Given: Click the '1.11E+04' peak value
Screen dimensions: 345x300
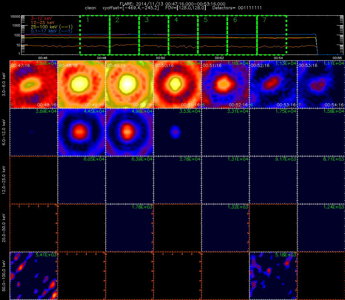Looking at the screenshot, I should pos(334,63).
